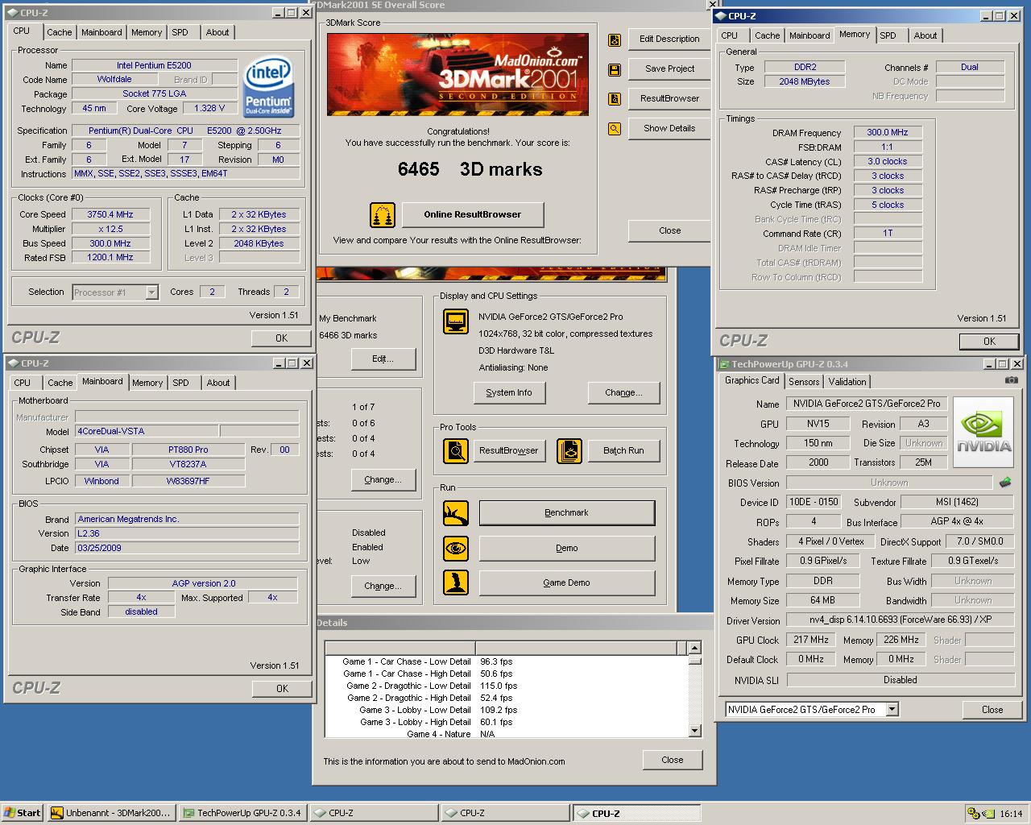
Task: Switch to 3DMark2001 taskbar item
Action: pos(110,813)
